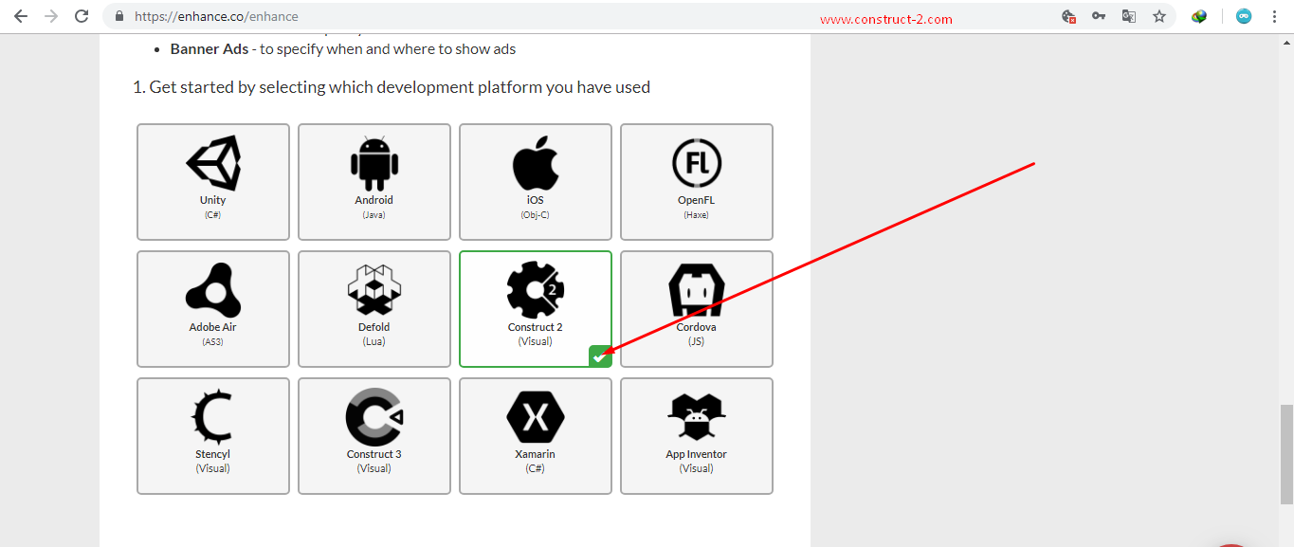Viewport: 1294px width, 547px height.
Task: Pick the OpenFL (Haxe) platform card
Action: tap(697, 182)
